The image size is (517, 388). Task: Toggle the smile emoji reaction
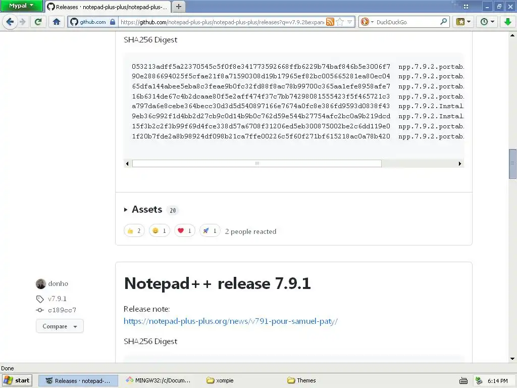point(160,230)
